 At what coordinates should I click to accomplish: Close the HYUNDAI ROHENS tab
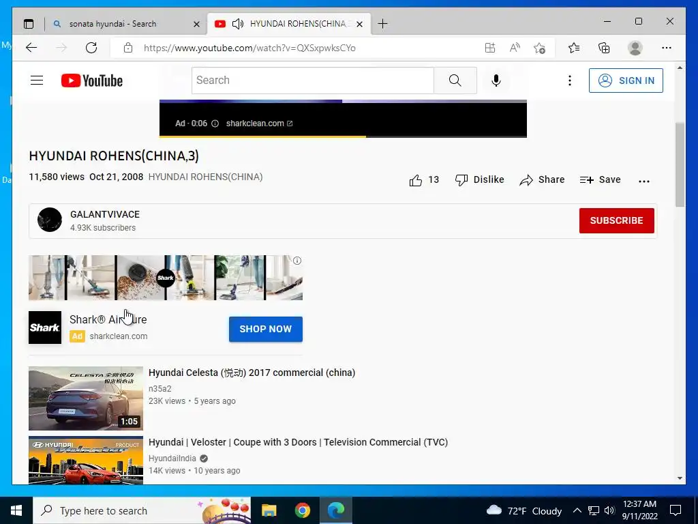tap(360, 24)
